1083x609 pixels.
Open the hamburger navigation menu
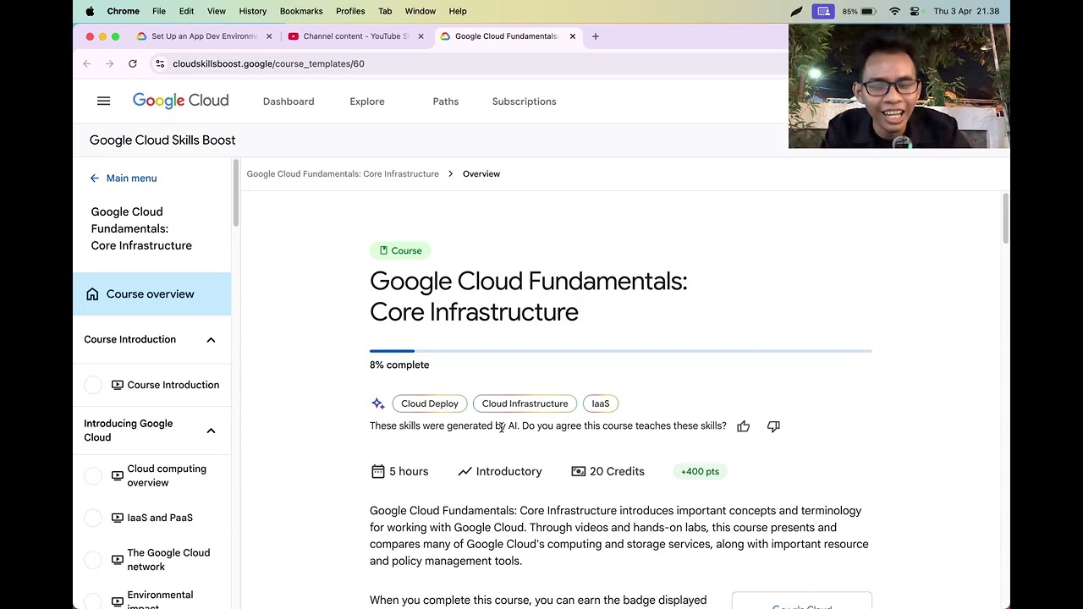coord(103,101)
